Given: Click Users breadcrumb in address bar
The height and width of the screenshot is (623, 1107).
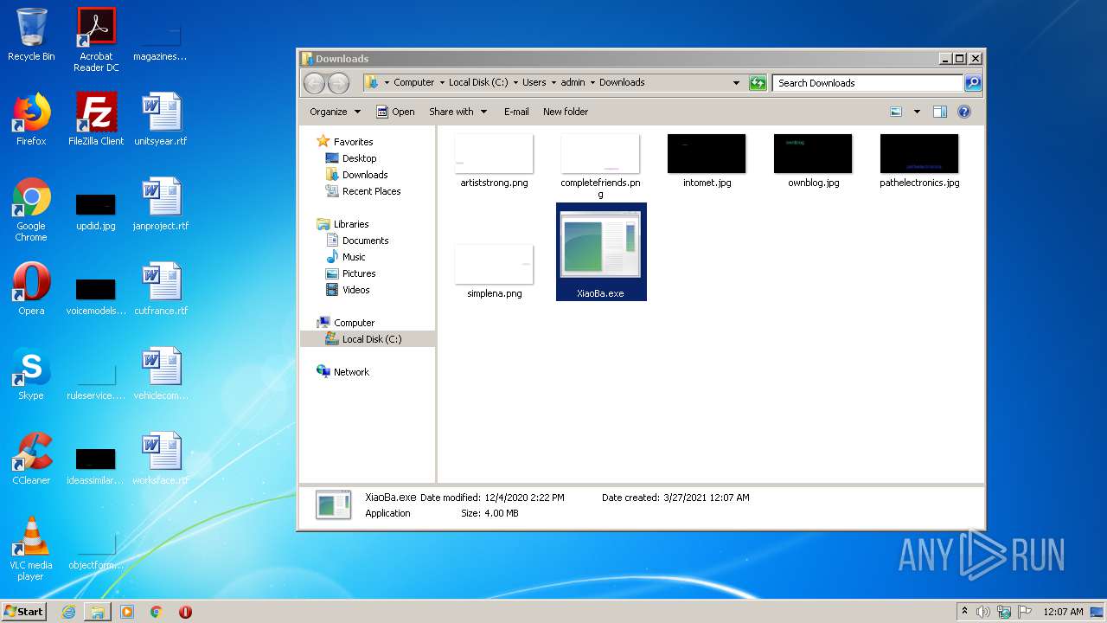Looking at the screenshot, I should click(x=534, y=83).
